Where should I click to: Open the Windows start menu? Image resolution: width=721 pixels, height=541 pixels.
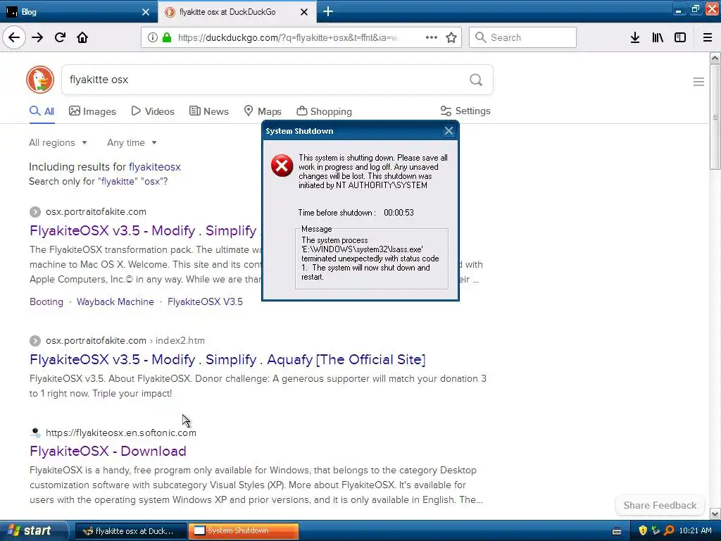(x=33, y=530)
